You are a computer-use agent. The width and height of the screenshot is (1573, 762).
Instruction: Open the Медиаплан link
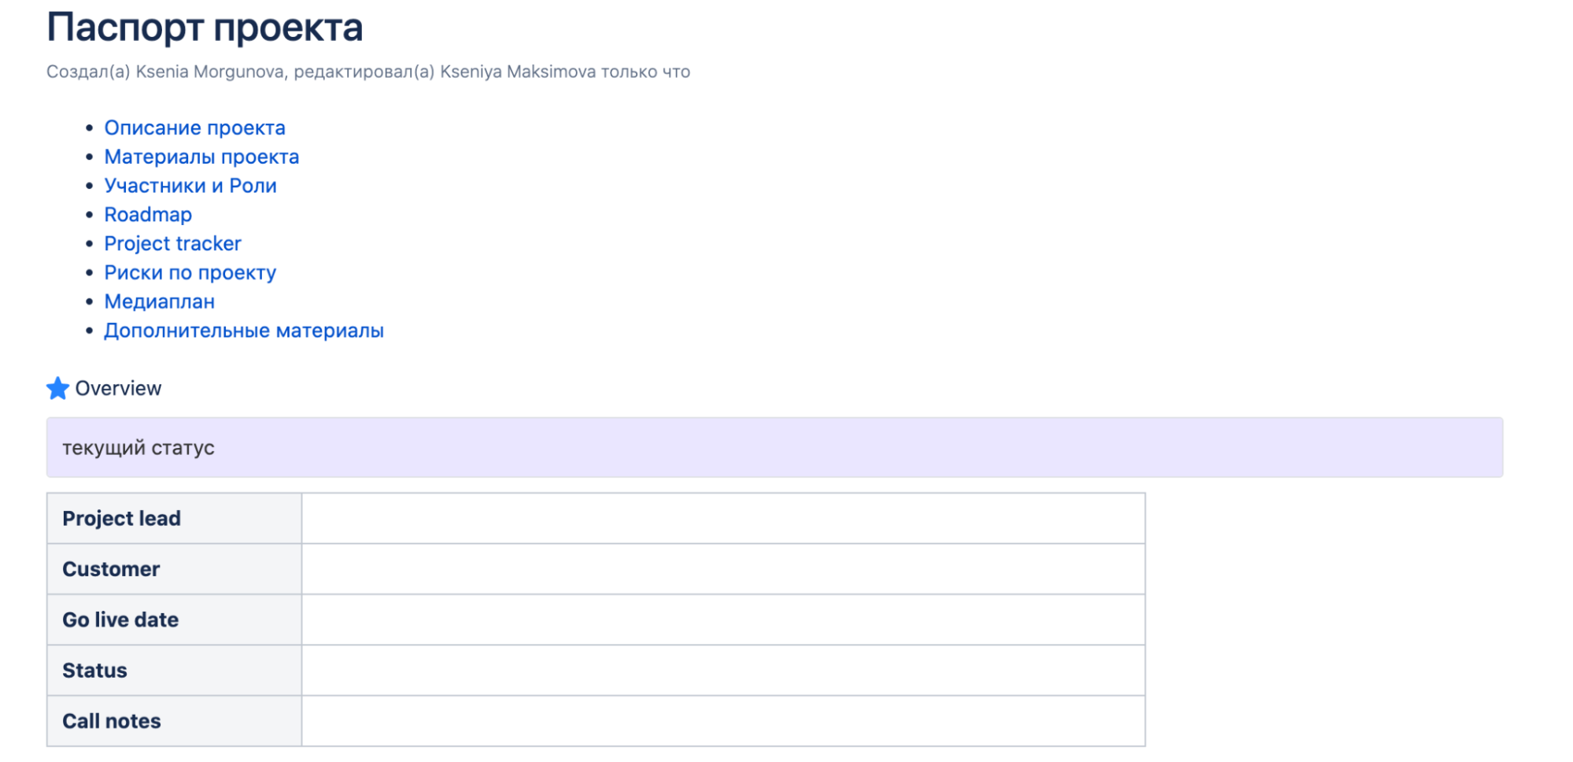point(159,301)
